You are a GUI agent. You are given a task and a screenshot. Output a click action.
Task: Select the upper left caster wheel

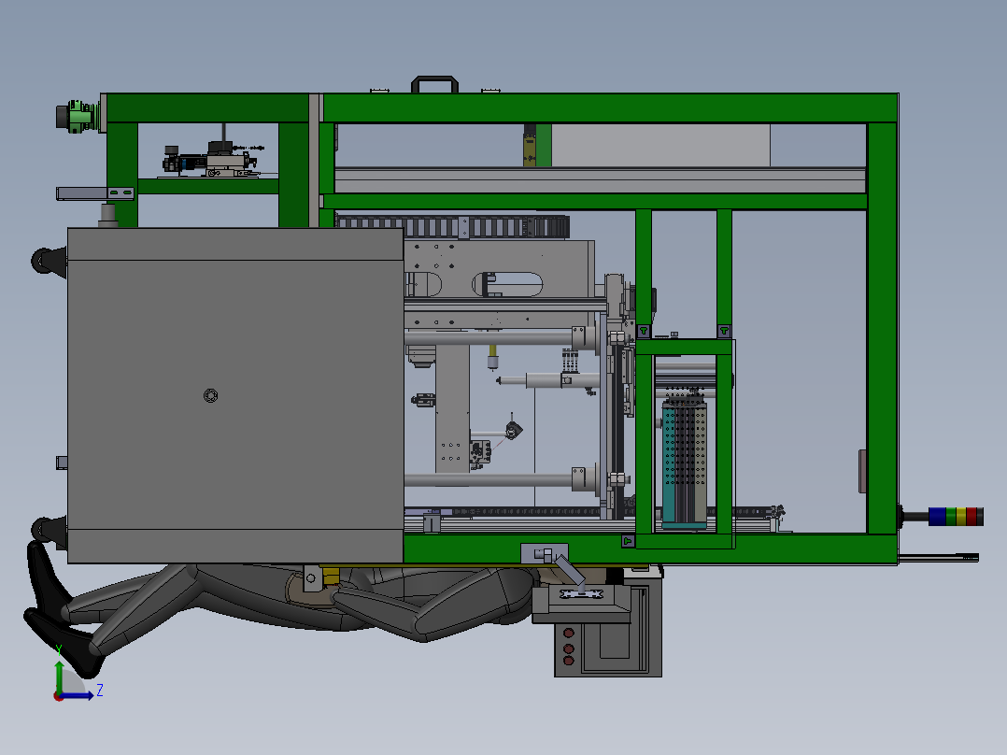tap(49, 261)
